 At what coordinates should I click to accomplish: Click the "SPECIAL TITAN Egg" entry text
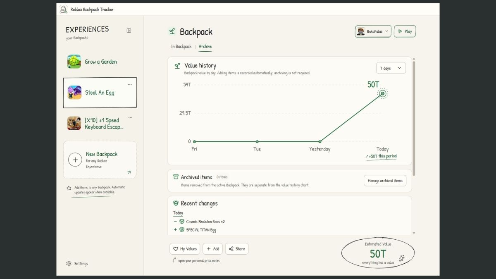click(x=201, y=230)
